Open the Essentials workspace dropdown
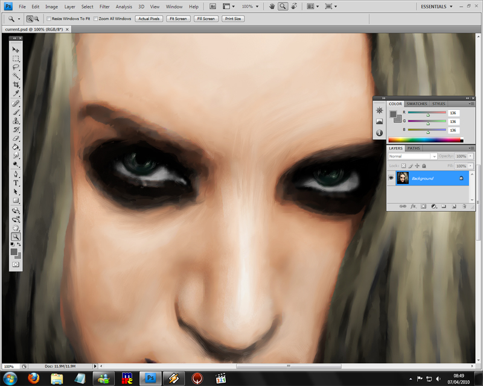The height and width of the screenshot is (386, 483). tap(437, 6)
